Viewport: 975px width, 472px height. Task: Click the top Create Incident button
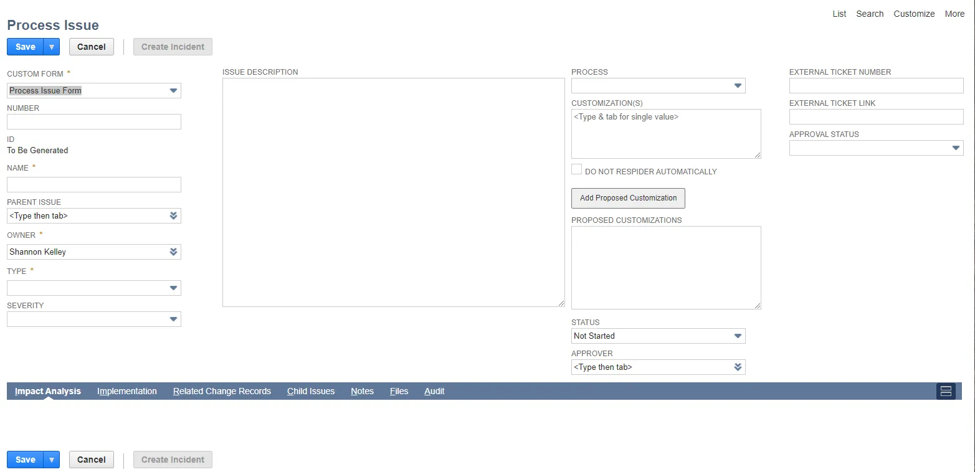click(173, 47)
